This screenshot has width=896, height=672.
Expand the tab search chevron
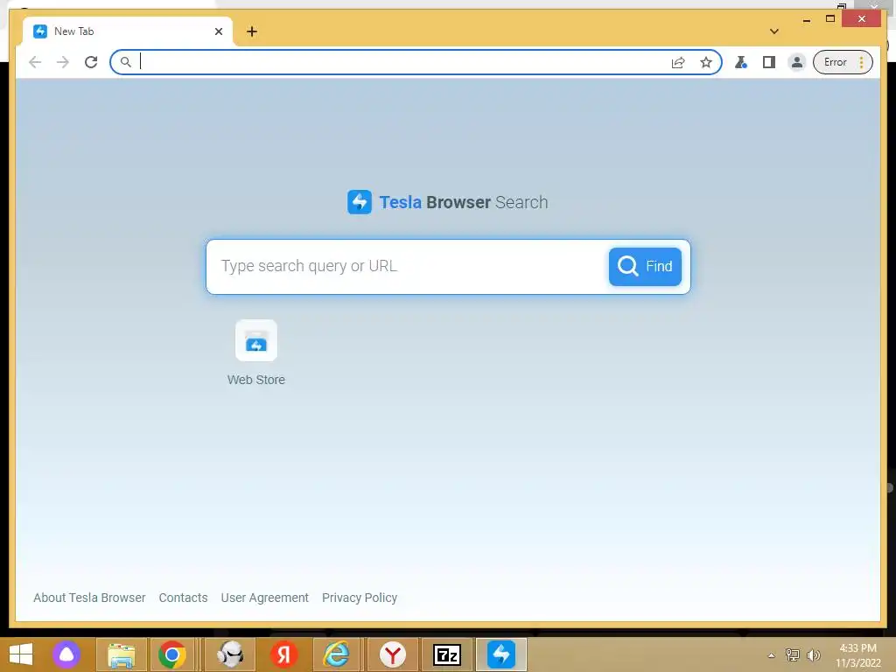774,31
